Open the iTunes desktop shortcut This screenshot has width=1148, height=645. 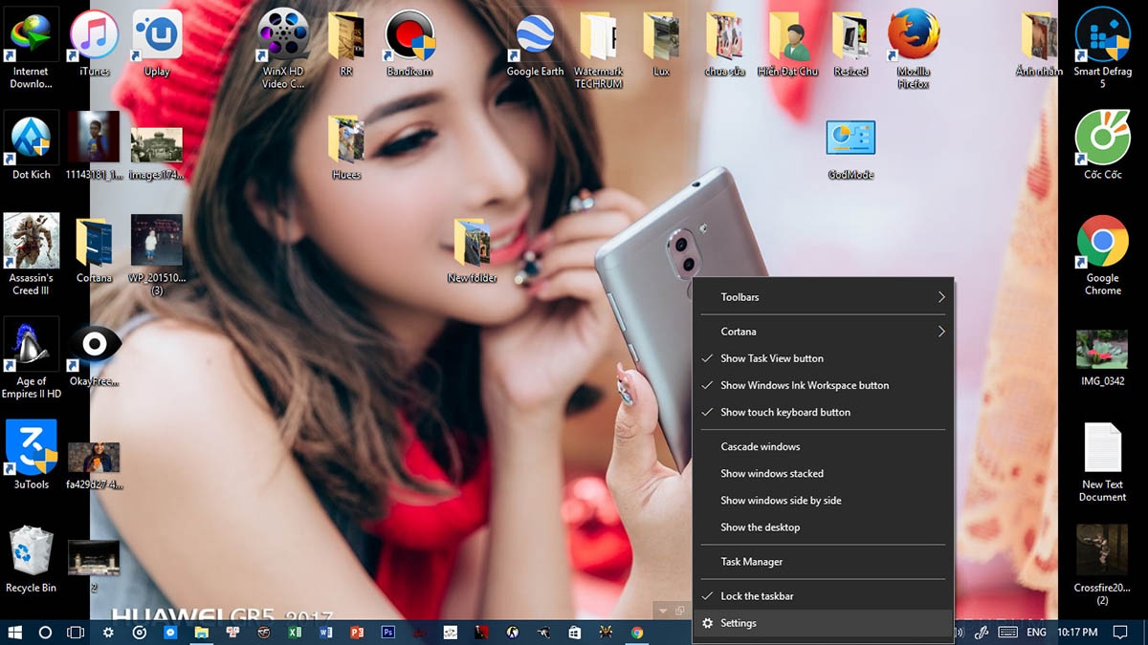(x=94, y=43)
